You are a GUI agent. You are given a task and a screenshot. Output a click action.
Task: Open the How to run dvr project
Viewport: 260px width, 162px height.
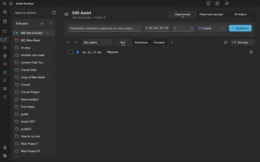point(34,136)
